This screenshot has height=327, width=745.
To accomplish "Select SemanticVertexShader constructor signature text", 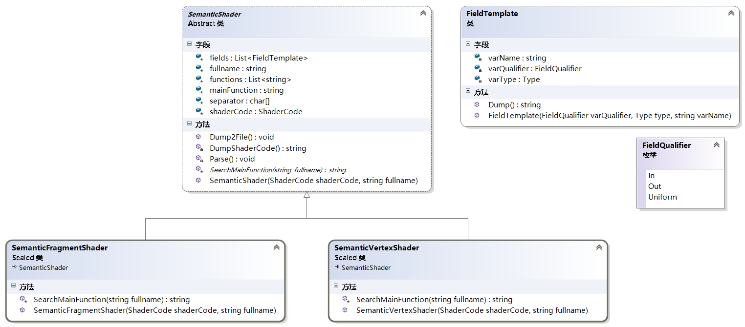I will (x=472, y=310).
